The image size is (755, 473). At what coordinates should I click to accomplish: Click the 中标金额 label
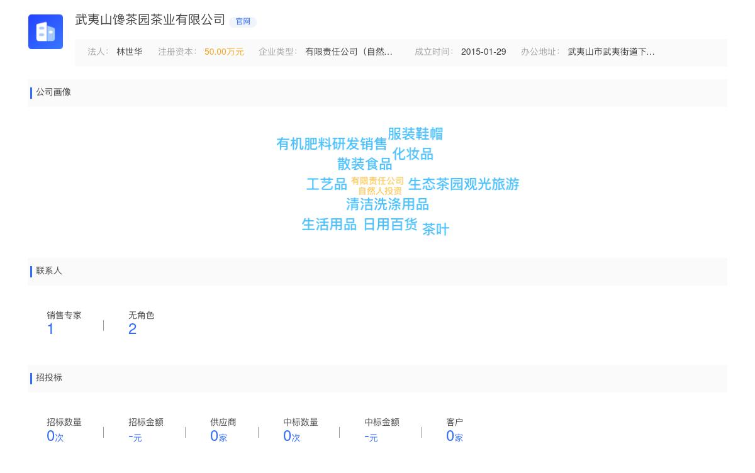(382, 423)
